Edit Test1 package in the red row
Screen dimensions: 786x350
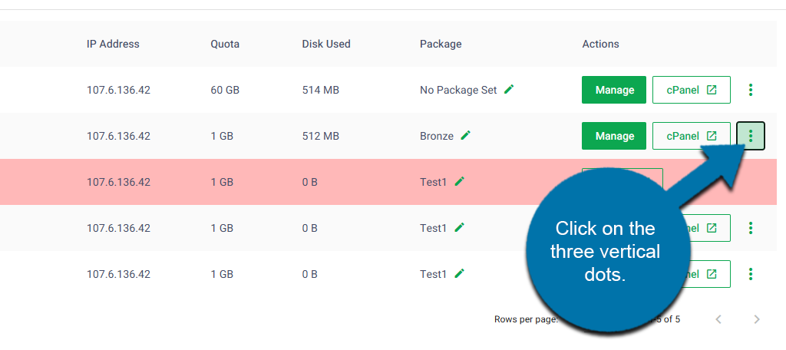459,181
